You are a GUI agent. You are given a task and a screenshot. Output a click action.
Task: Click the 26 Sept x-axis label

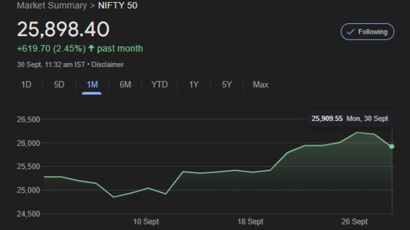coord(354,222)
